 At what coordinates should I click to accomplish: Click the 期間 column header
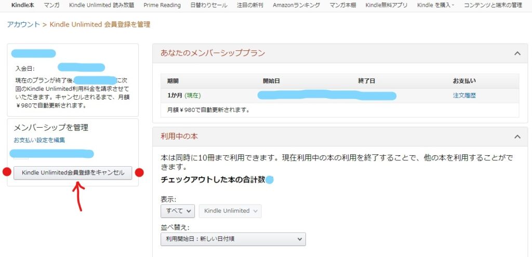point(172,82)
